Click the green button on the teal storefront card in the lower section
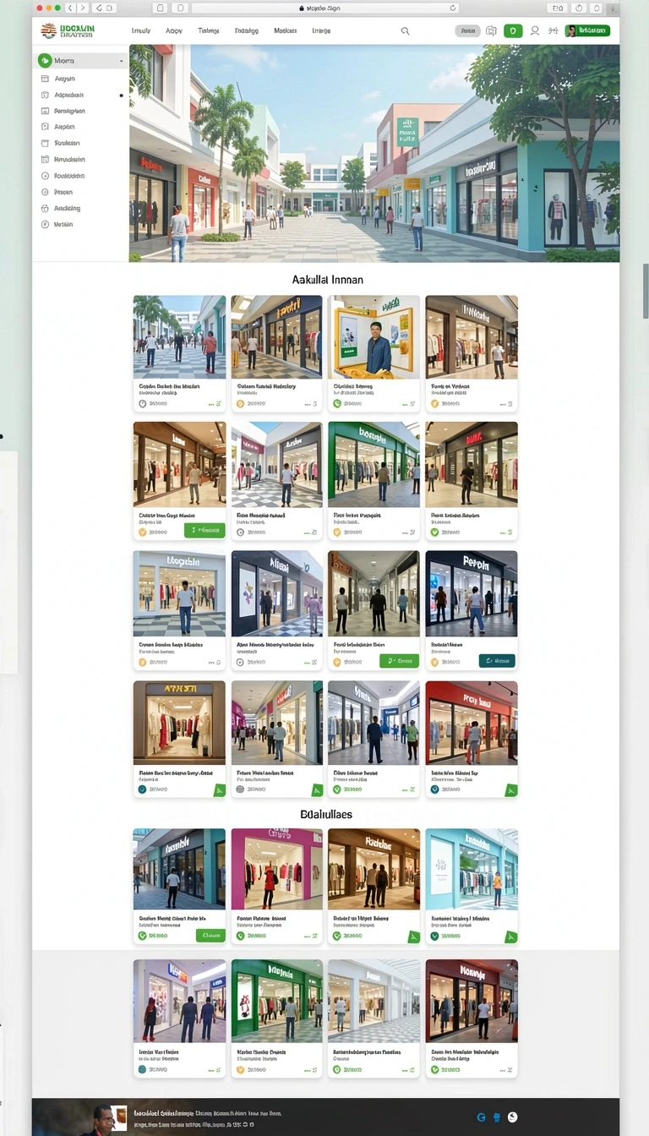Image resolution: width=649 pixels, height=1136 pixels. coord(210,936)
